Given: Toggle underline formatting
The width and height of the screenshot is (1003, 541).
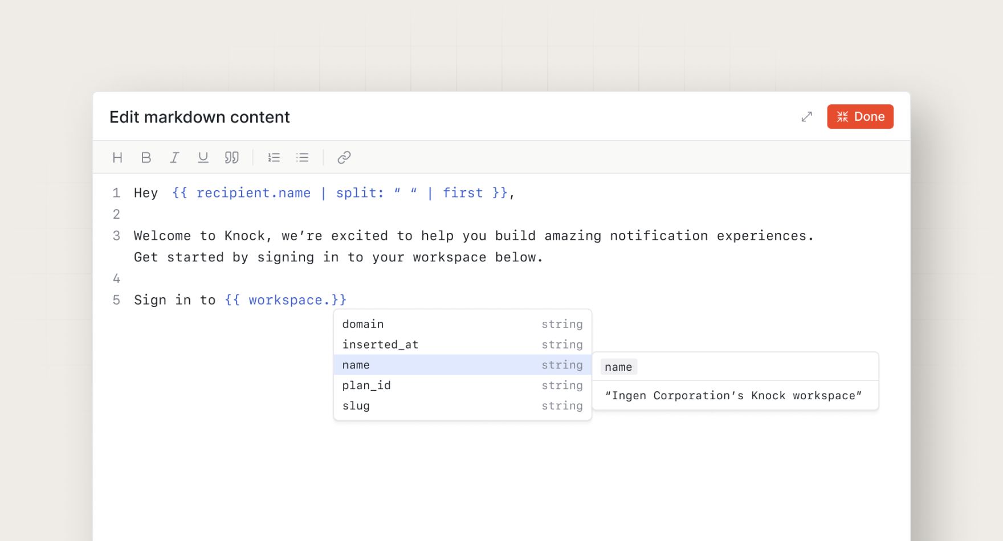Looking at the screenshot, I should tap(203, 157).
